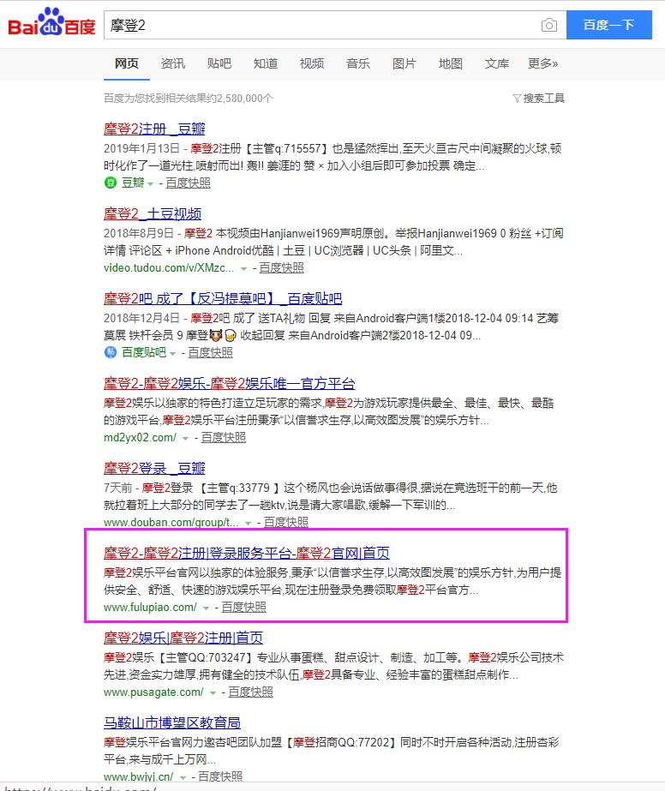This screenshot has width=665, height=791.
Task: Click the video.tudou.com/v/XMzc... URL
Action: click(x=169, y=267)
